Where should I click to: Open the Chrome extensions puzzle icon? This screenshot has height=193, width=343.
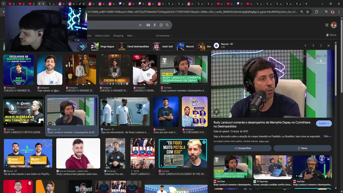316,12
